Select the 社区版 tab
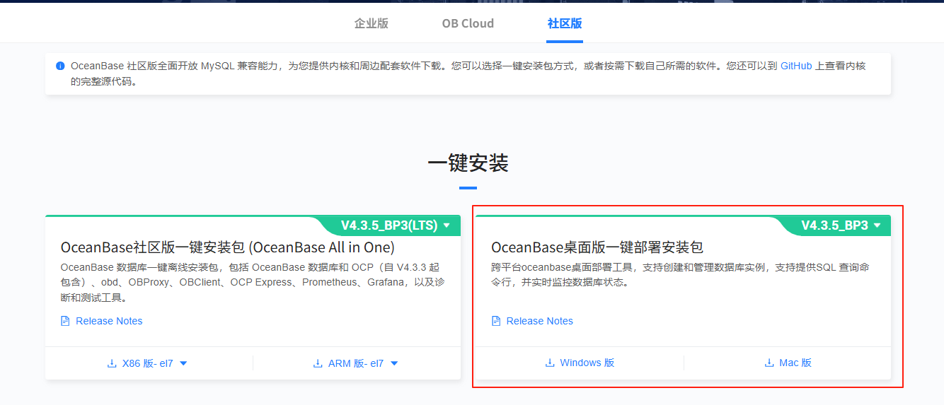Viewport: 944px width, 405px height. [x=565, y=23]
